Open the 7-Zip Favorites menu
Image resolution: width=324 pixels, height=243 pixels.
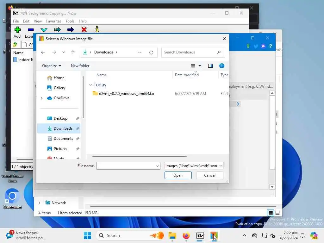coord(53,21)
